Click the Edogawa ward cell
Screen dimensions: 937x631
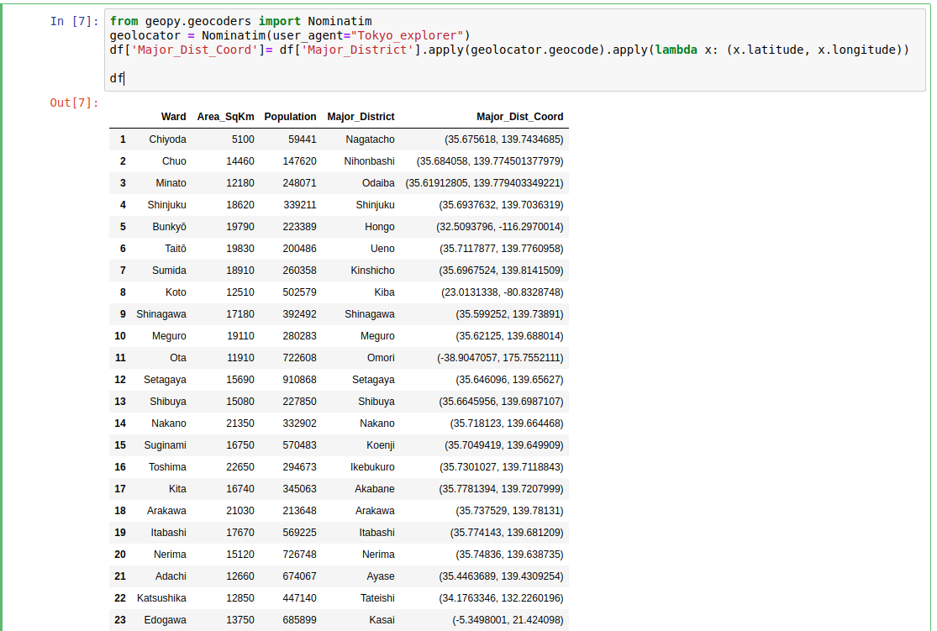pos(168,620)
